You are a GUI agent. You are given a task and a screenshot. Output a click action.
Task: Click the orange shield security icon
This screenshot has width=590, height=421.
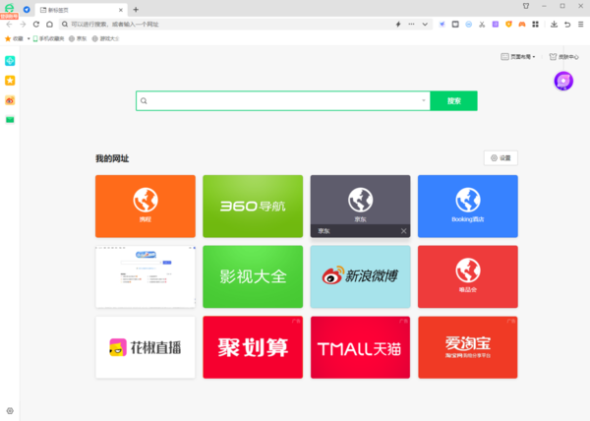508,24
